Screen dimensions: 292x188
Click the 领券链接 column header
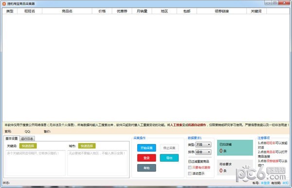[x=221, y=11]
